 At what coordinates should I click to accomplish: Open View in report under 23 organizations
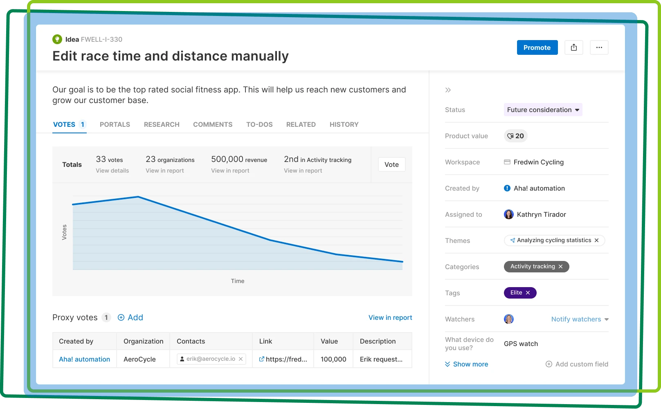(165, 171)
